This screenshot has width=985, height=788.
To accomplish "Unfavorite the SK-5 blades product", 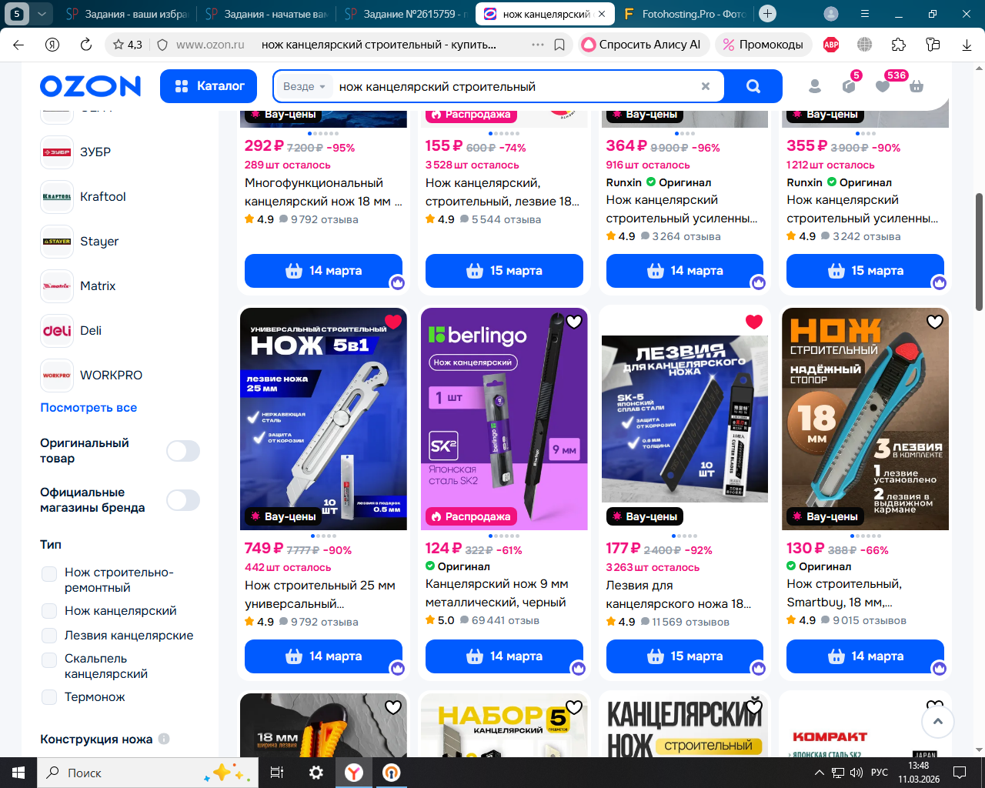I will (754, 322).
